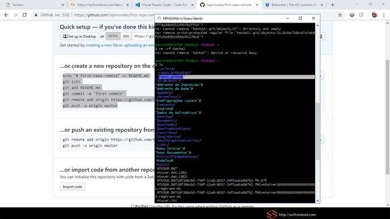This screenshot has width=390, height=219.
Task: Select HTTPS protocol toggle
Action: pyautogui.click(x=113, y=36)
